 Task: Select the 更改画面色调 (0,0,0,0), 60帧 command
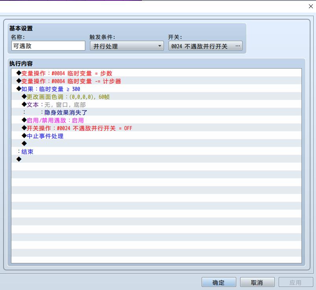click(156, 97)
